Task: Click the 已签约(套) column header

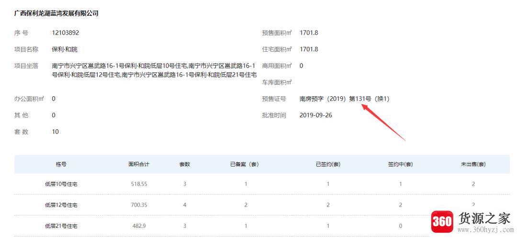Action: [x=328, y=164]
